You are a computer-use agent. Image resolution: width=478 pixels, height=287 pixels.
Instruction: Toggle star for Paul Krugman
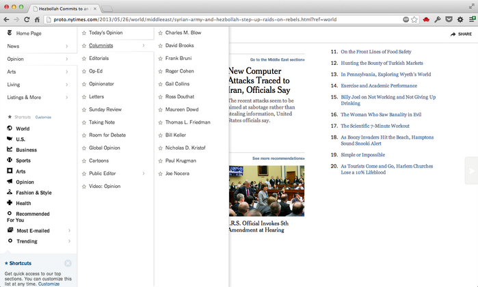(x=160, y=161)
